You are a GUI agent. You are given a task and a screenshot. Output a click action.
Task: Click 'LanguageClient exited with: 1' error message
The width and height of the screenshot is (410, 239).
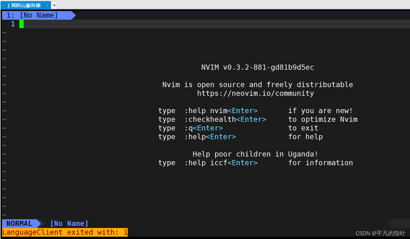point(65,232)
